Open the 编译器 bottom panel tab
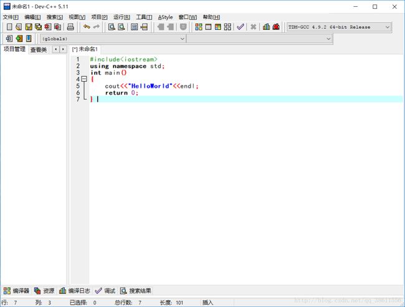405x307 pixels. pyautogui.click(x=17, y=291)
